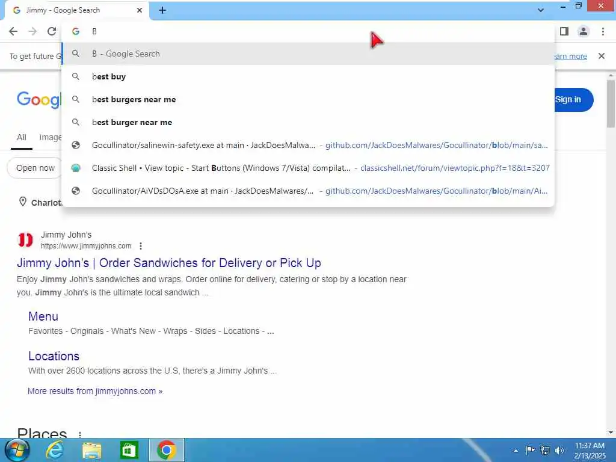This screenshot has height=462, width=616.
Task: Select the All results tab
Action: point(22,137)
